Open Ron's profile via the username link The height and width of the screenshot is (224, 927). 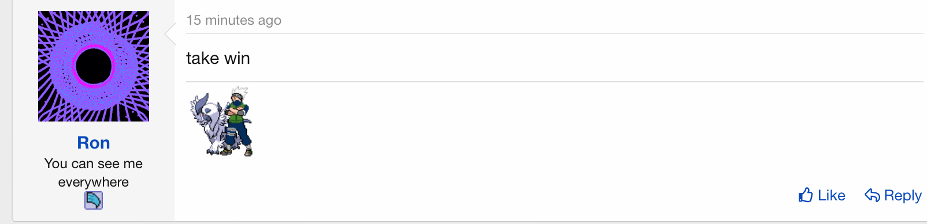[94, 143]
